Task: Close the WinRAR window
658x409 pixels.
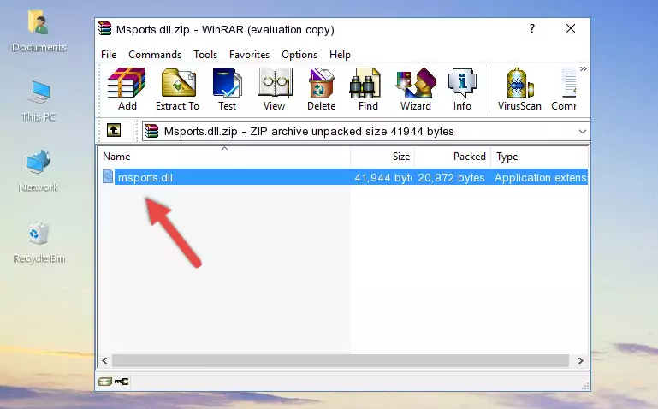Action: [571, 28]
